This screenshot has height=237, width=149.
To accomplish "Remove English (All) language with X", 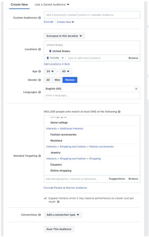I will tap(136, 89).
